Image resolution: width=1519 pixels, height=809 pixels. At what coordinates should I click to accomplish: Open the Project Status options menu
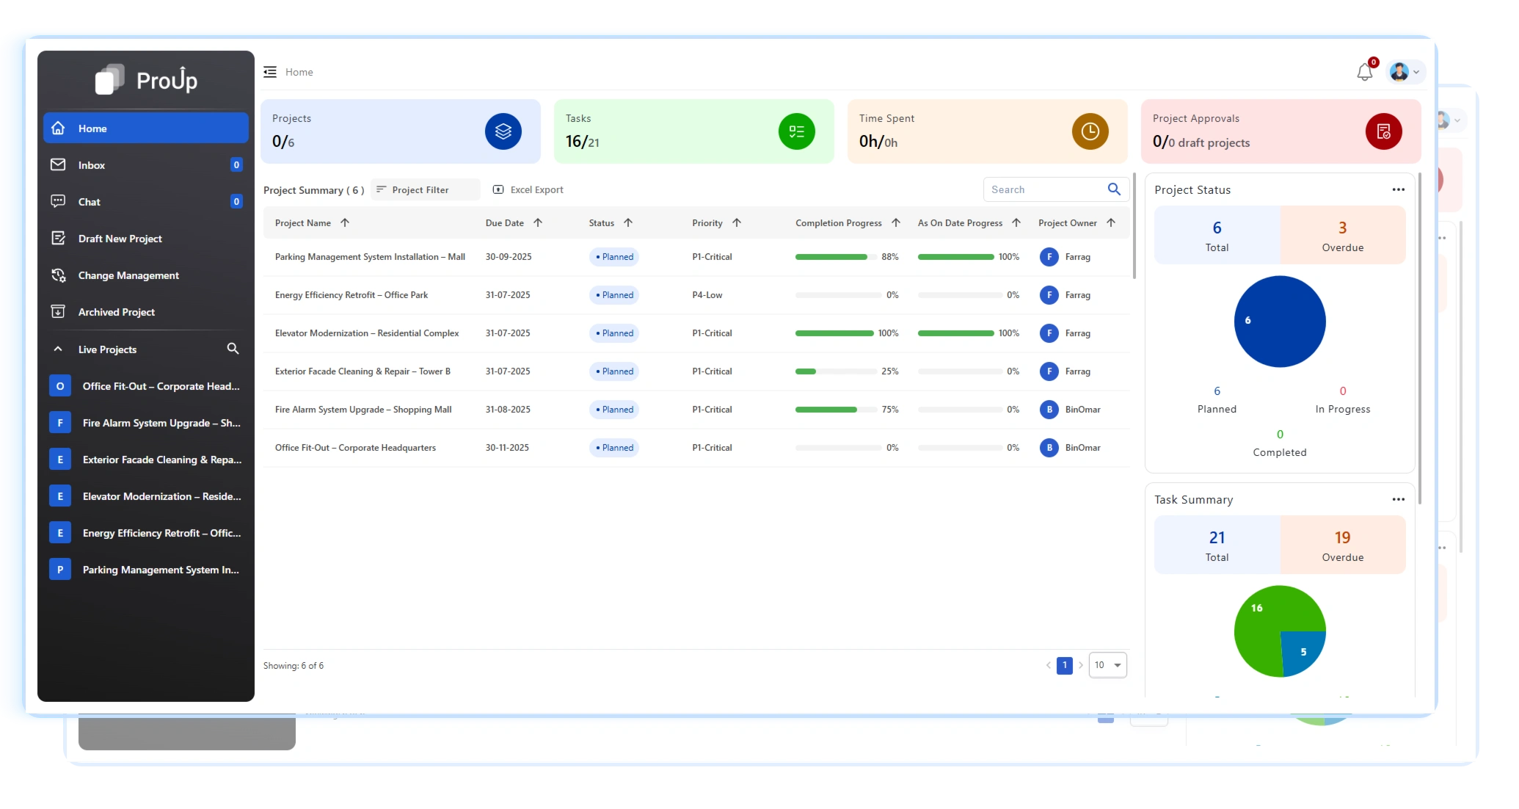1398,189
